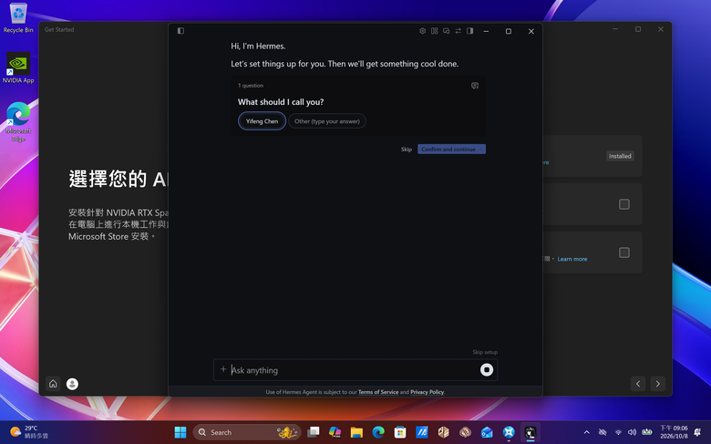Click the "Hi, I'm Hermes." greeting text
Image resolution: width=711 pixels, height=444 pixels.
click(x=259, y=46)
